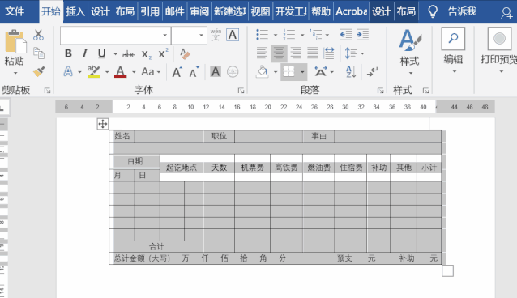The width and height of the screenshot is (517, 298).
Task: Increase indent icon
Action: [x=363, y=35]
